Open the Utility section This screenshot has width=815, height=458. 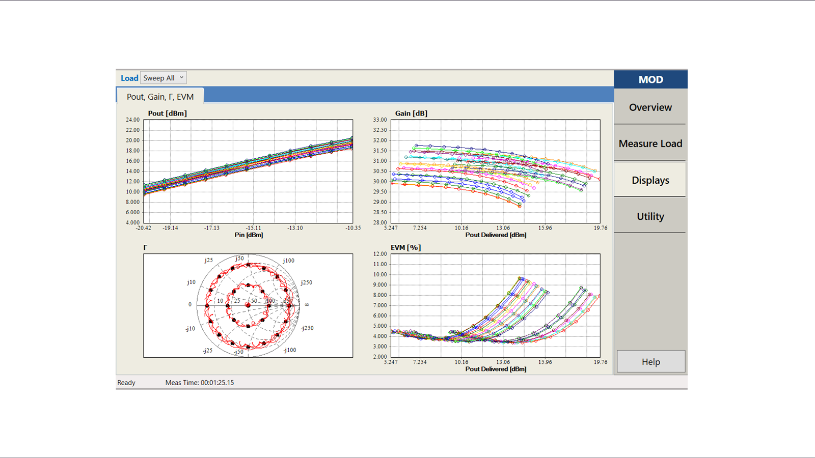coord(650,216)
